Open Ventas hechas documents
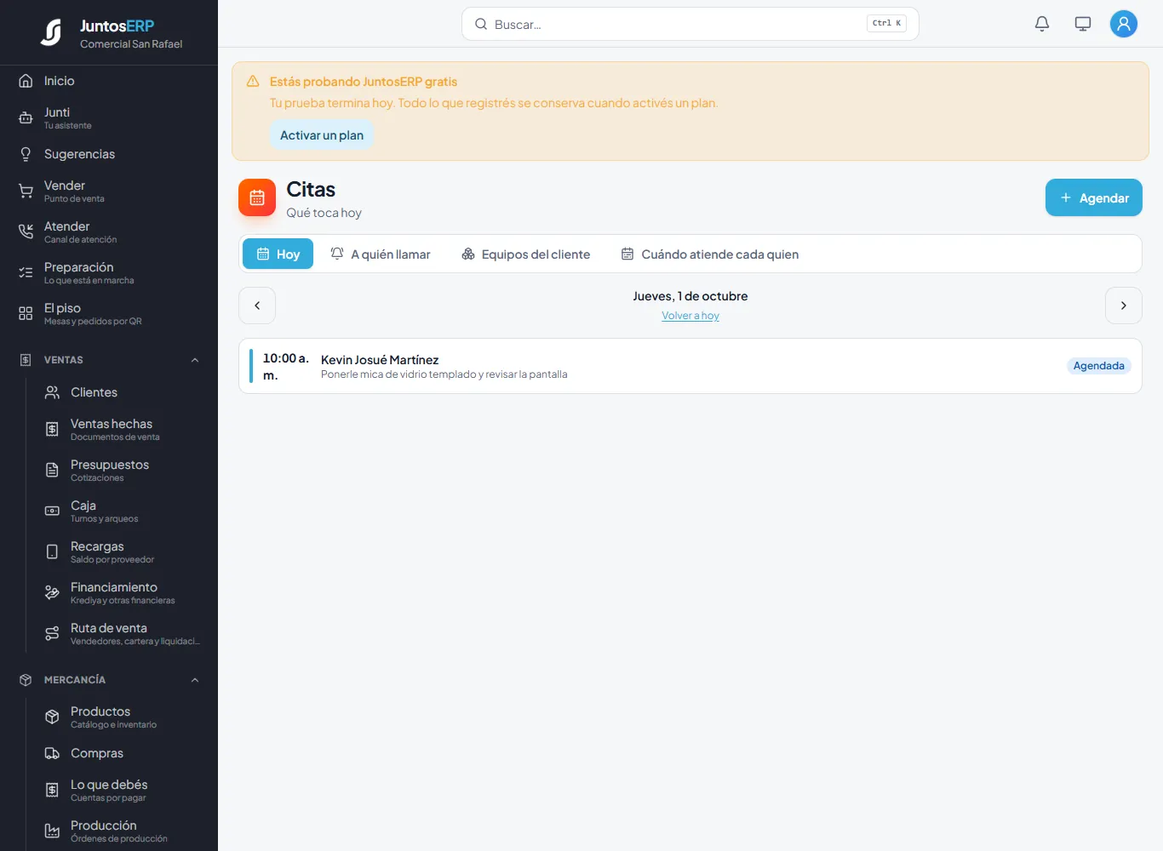 pyautogui.click(x=122, y=429)
